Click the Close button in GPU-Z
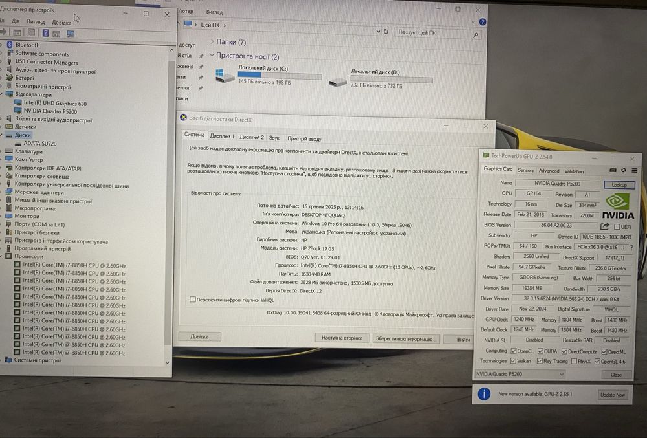The height and width of the screenshot is (438, 647). [x=616, y=375]
